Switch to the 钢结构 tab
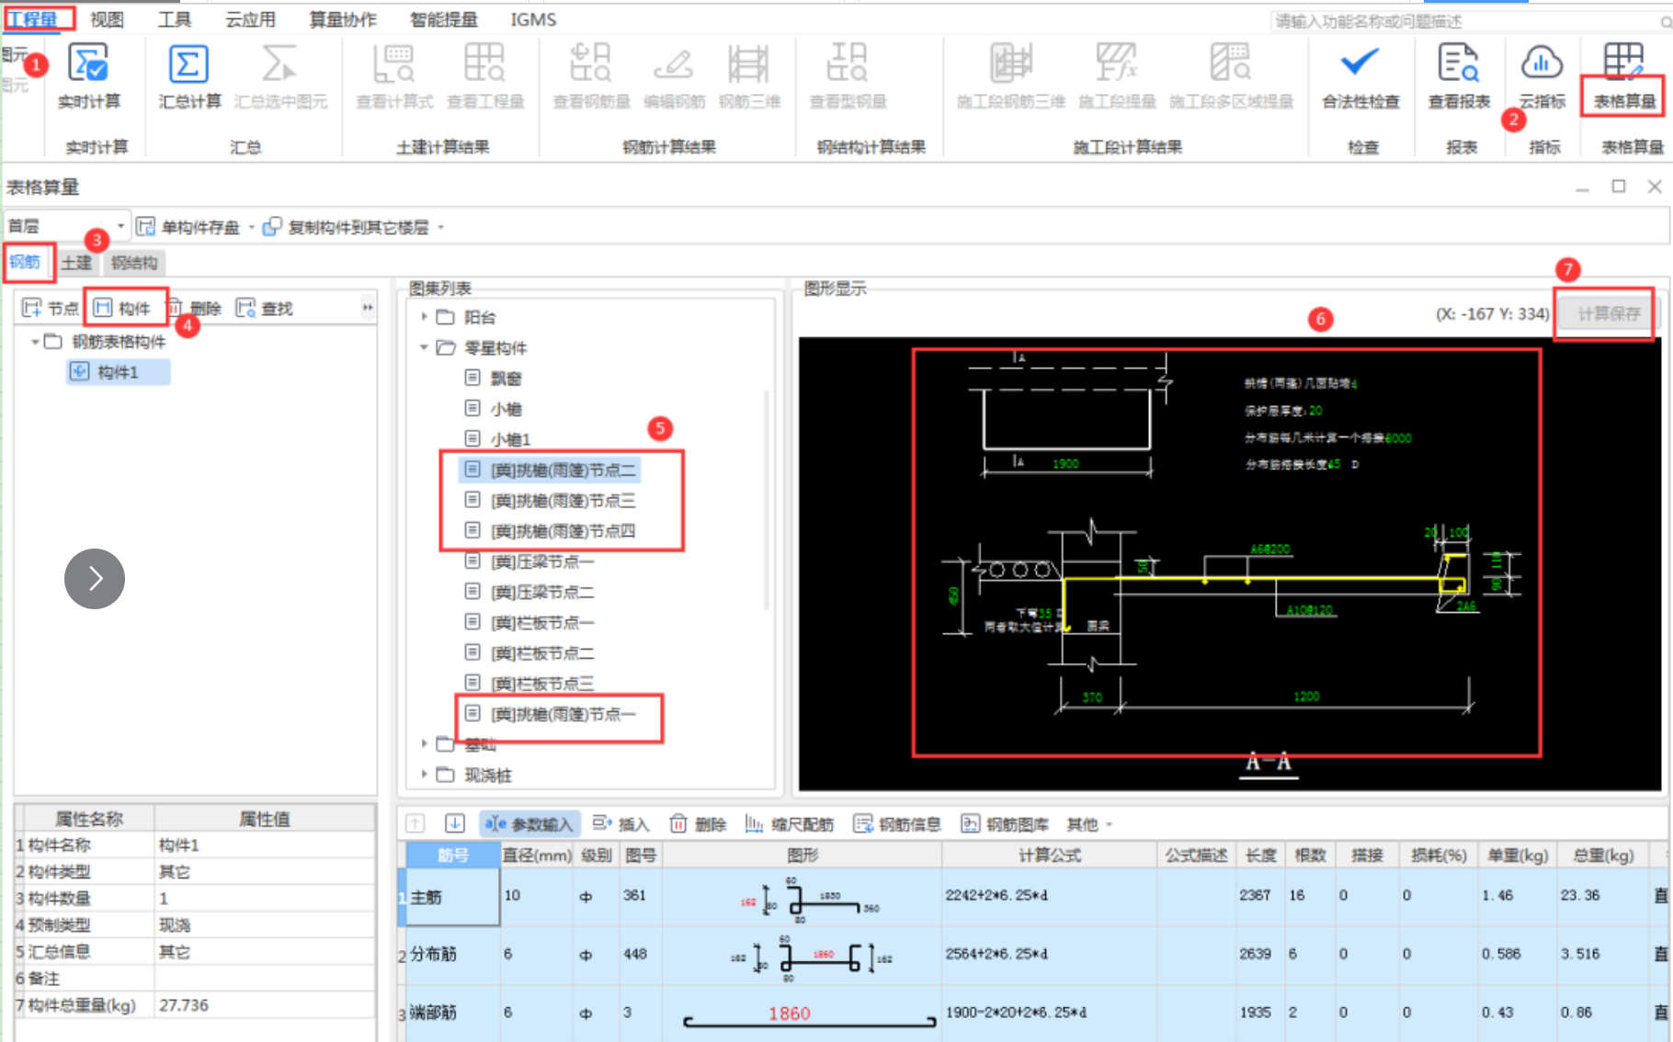Screen dimensions: 1673x1042 pyautogui.click(x=134, y=263)
